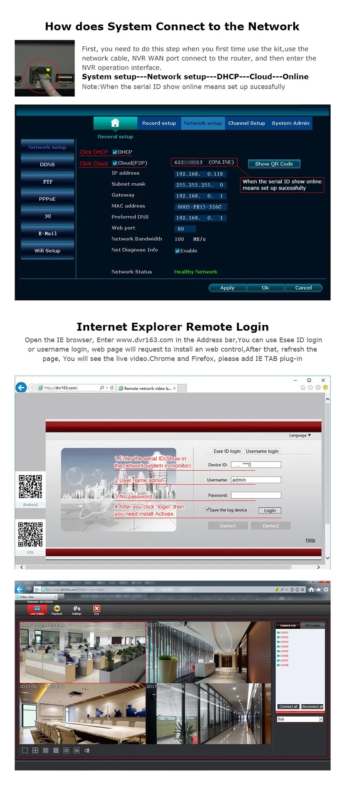The image size is (345, 787).
Task: Click the address bar search magnifier icon
Action: (102, 388)
